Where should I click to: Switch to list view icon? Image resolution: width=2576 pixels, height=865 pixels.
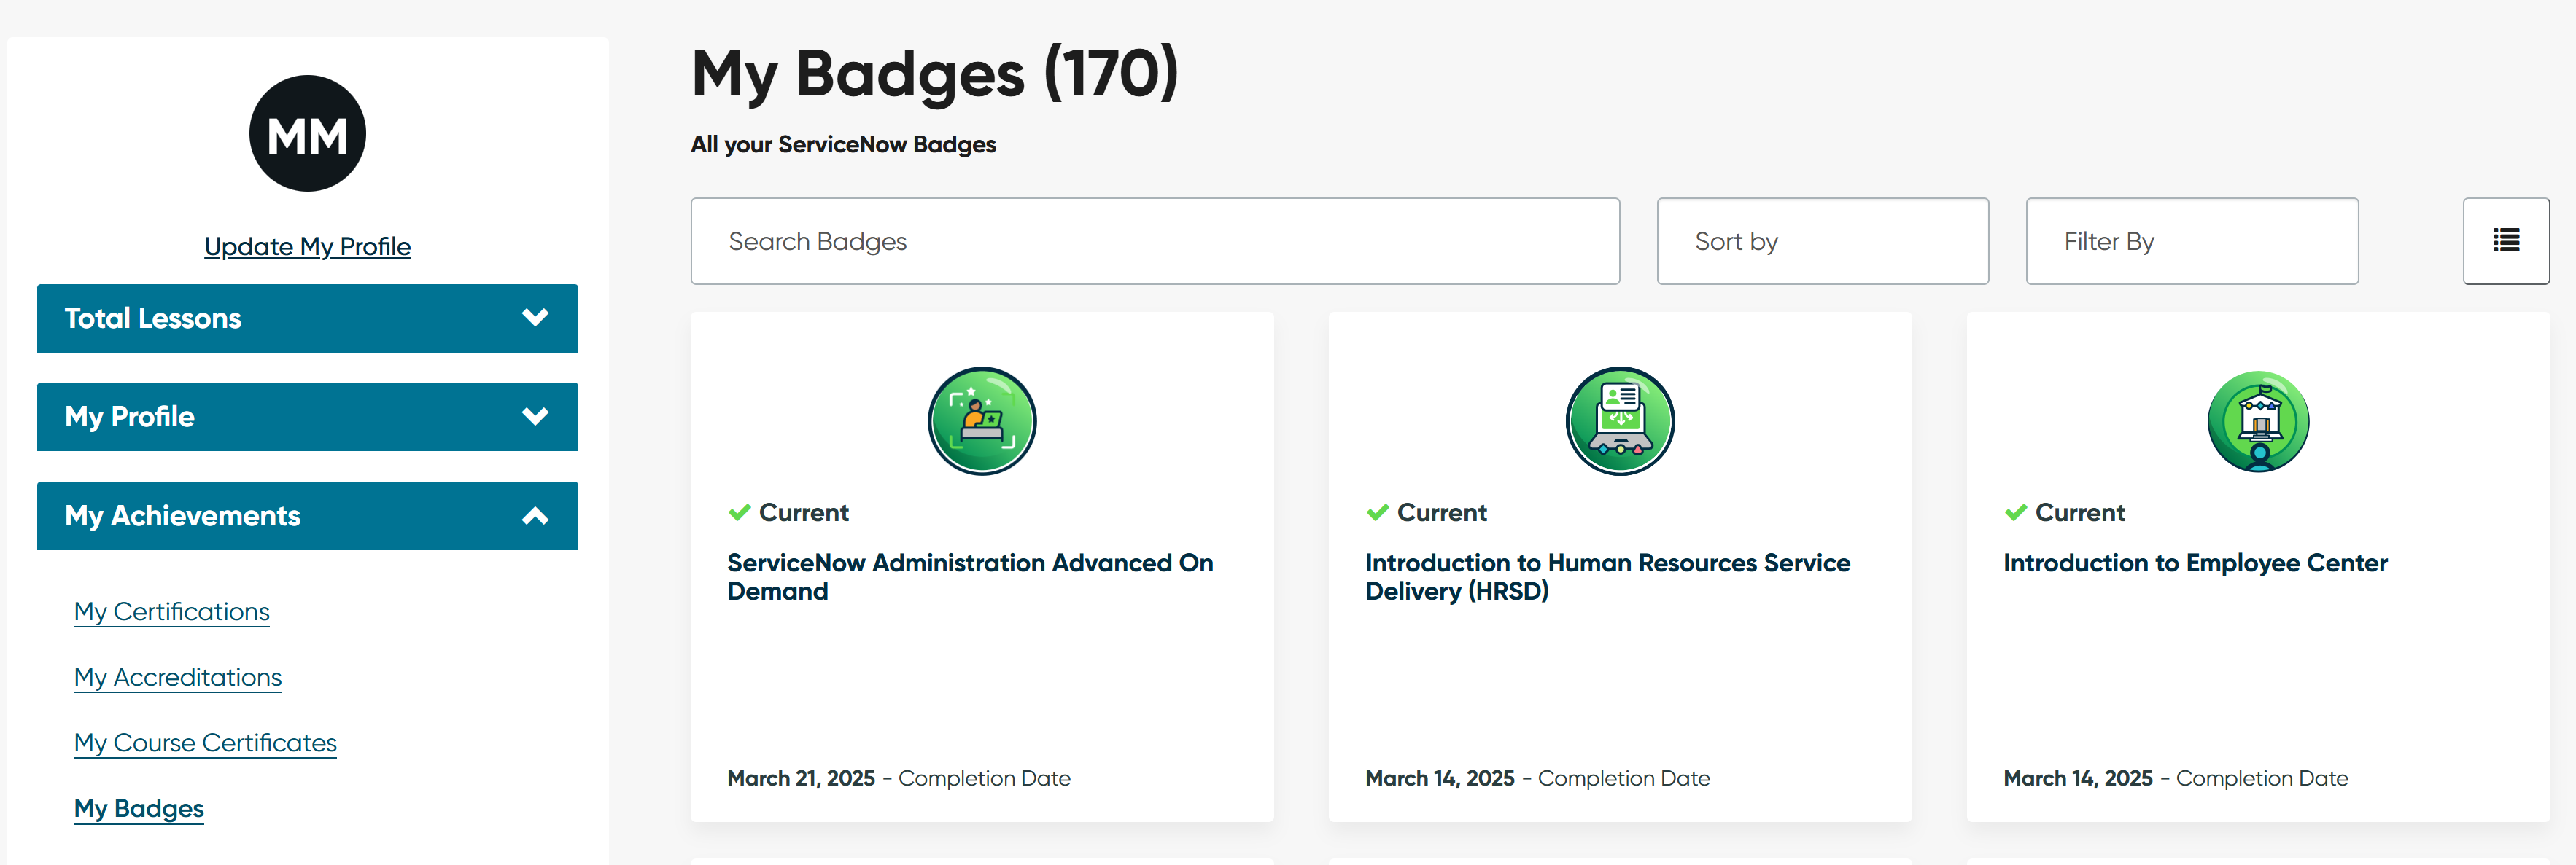point(2505,240)
